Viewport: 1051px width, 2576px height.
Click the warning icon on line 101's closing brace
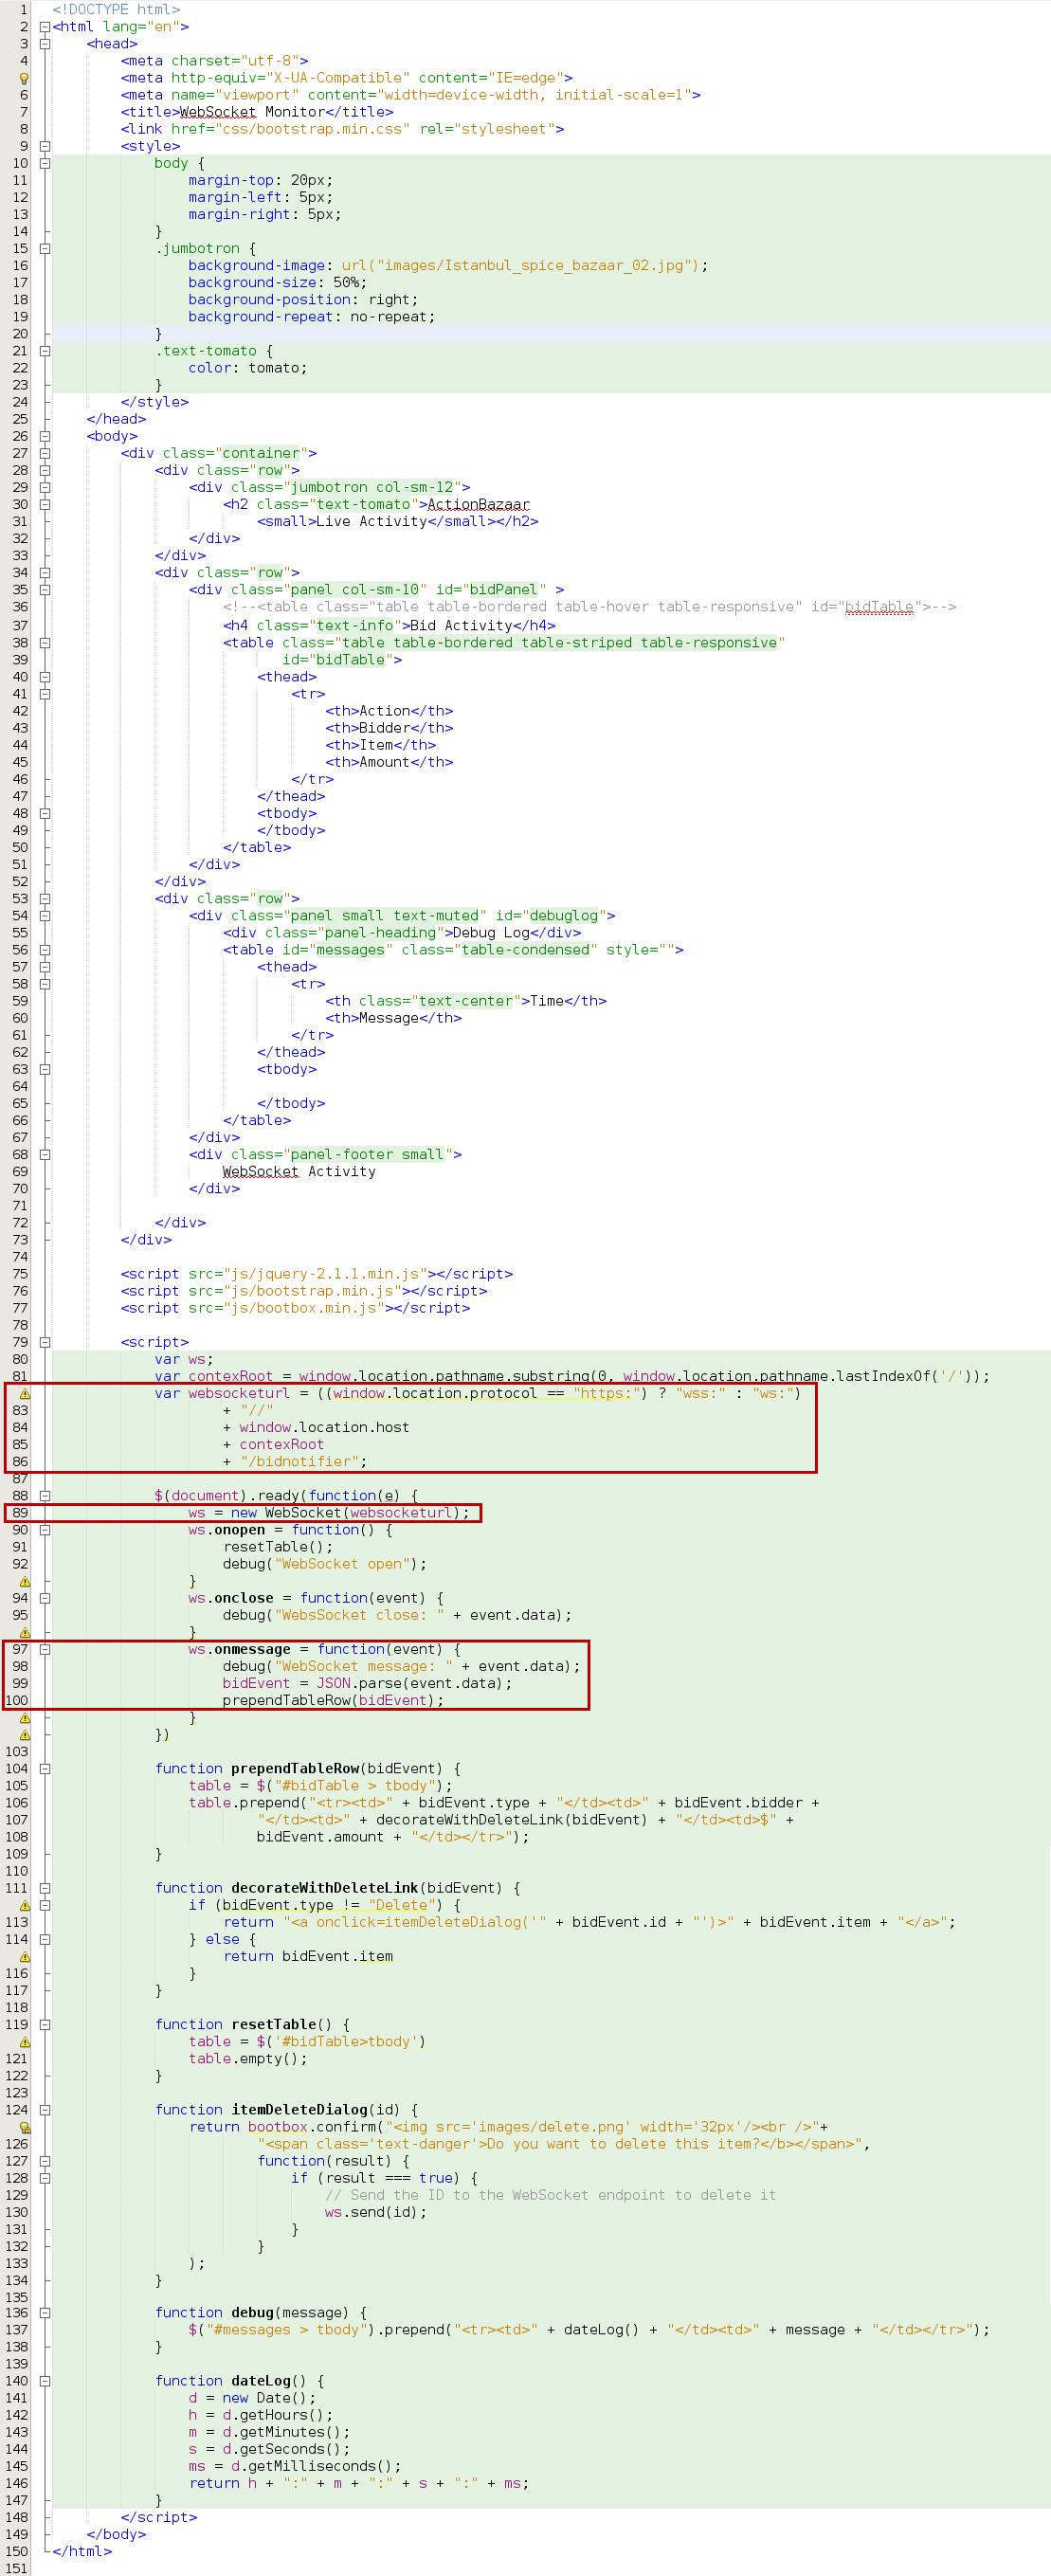coord(25,1717)
